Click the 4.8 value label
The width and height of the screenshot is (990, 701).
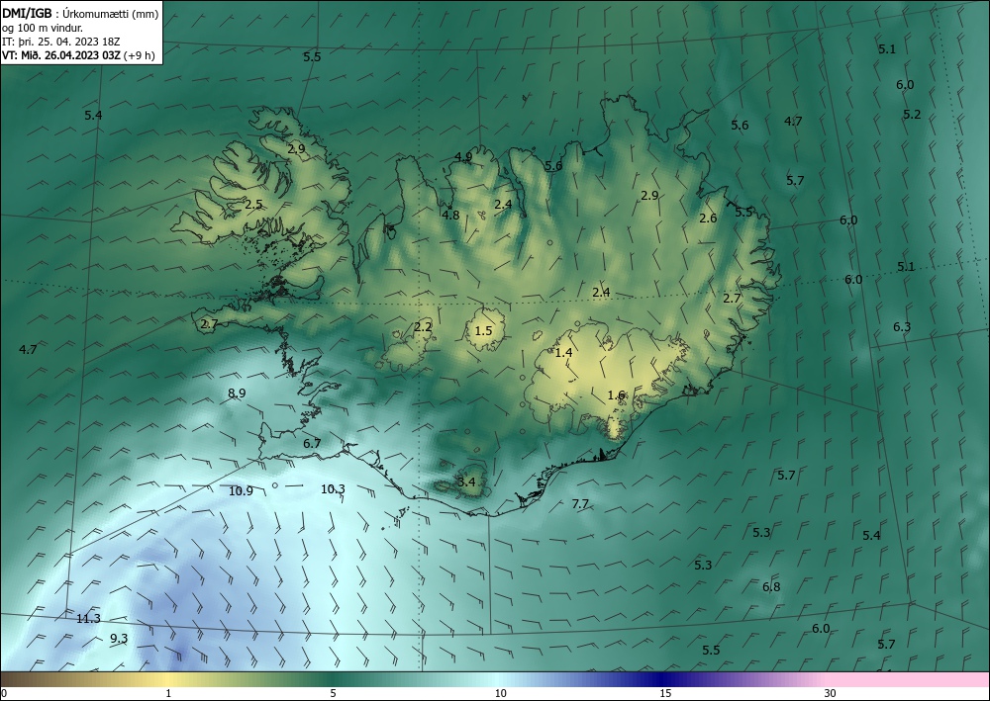point(450,215)
